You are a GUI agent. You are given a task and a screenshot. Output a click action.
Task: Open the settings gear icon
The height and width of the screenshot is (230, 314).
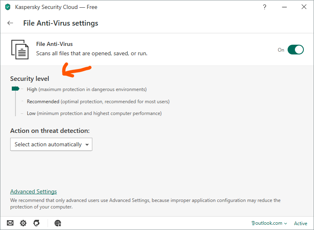(x=23, y=223)
